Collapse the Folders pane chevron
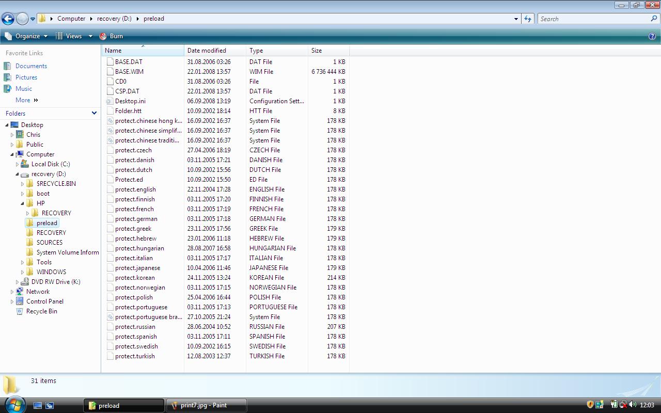The width and height of the screenshot is (661, 413). pyautogui.click(x=94, y=113)
